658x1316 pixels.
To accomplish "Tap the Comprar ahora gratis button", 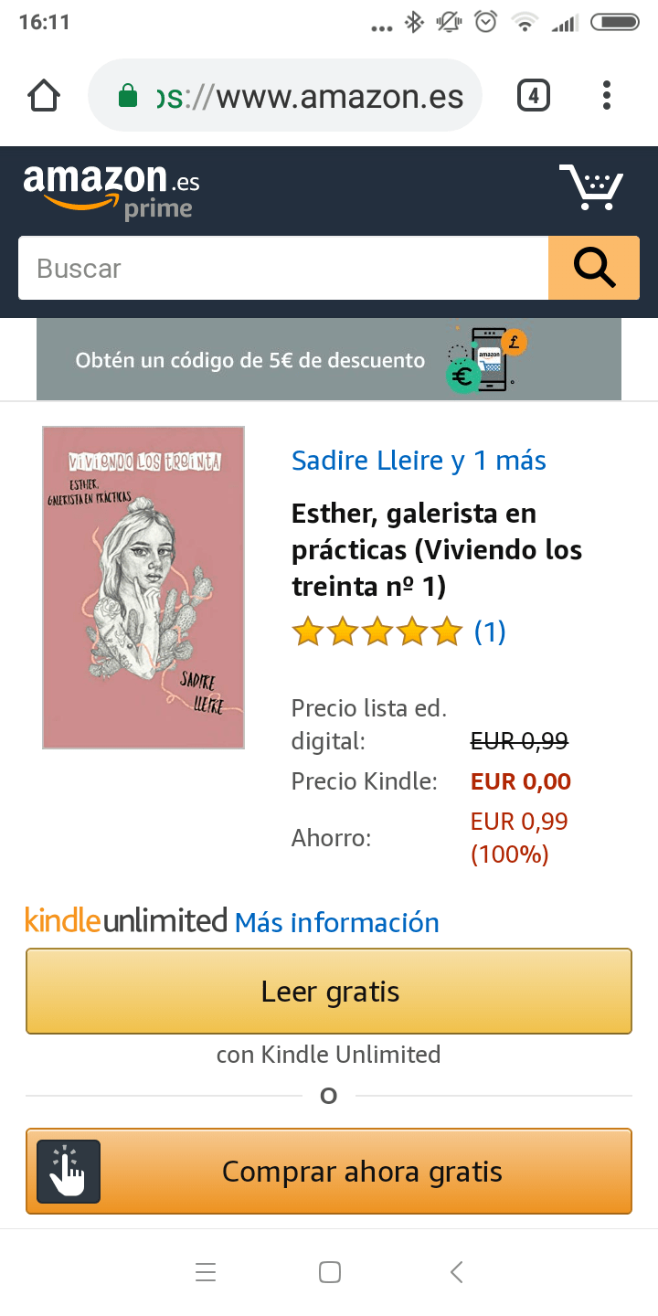I will [x=329, y=1172].
